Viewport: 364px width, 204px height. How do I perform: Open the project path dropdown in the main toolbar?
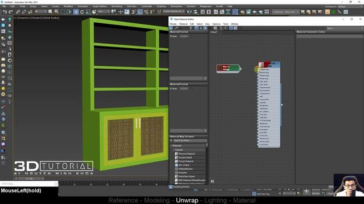click(x=286, y=12)
